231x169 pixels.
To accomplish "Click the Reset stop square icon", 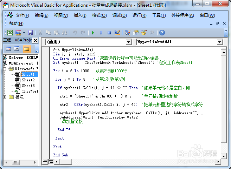I will (109, 33).
